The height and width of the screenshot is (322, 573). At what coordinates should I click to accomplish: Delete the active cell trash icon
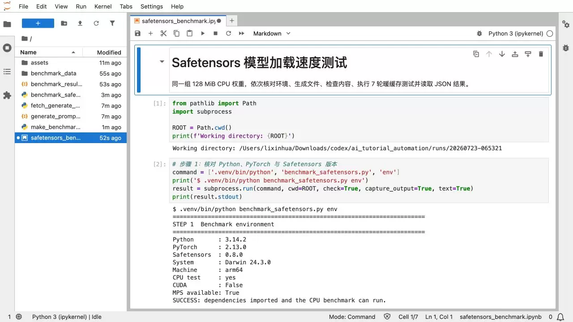tap(541, 54)
